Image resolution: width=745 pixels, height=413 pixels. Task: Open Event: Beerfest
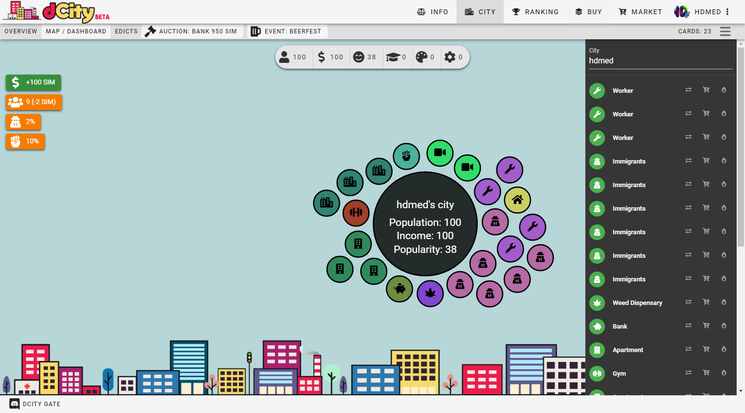287,31
